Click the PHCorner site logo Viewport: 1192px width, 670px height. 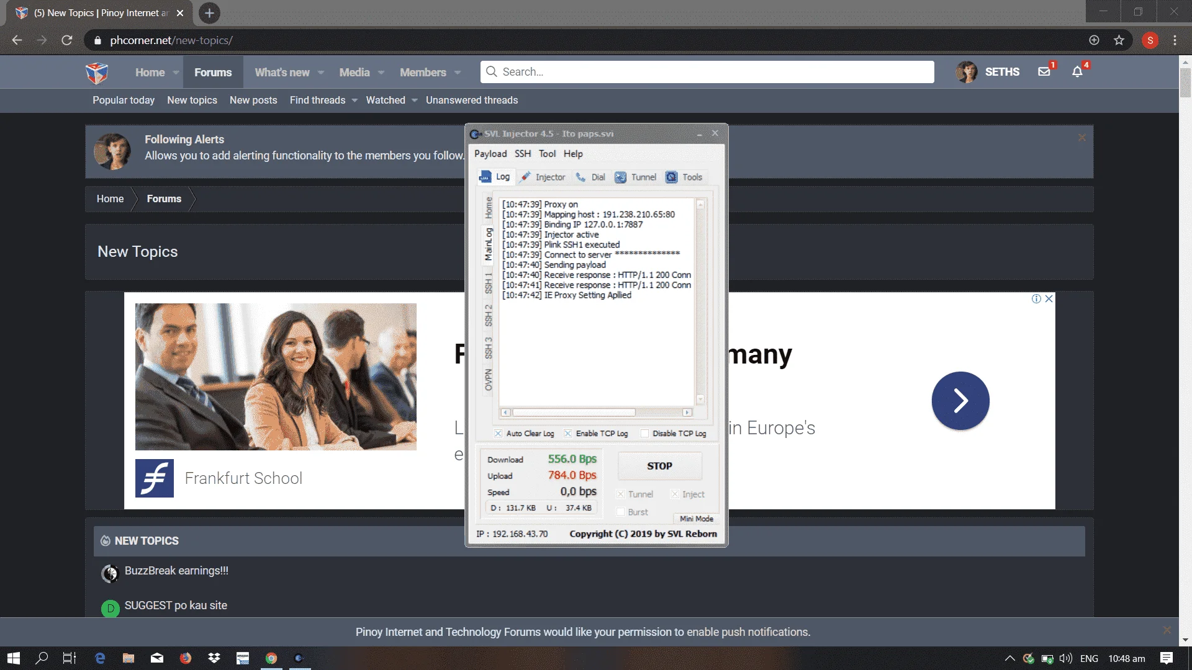tap(97, 73)
